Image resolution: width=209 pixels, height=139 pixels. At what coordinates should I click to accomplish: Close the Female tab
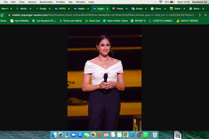[127, 9]
